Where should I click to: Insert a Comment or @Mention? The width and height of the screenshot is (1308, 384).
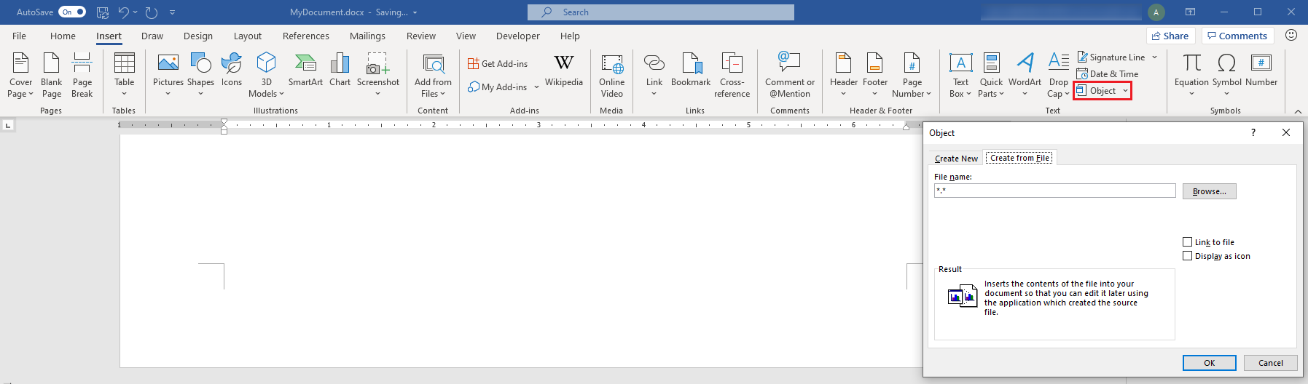pyautogui.click(x=790, y=75)
